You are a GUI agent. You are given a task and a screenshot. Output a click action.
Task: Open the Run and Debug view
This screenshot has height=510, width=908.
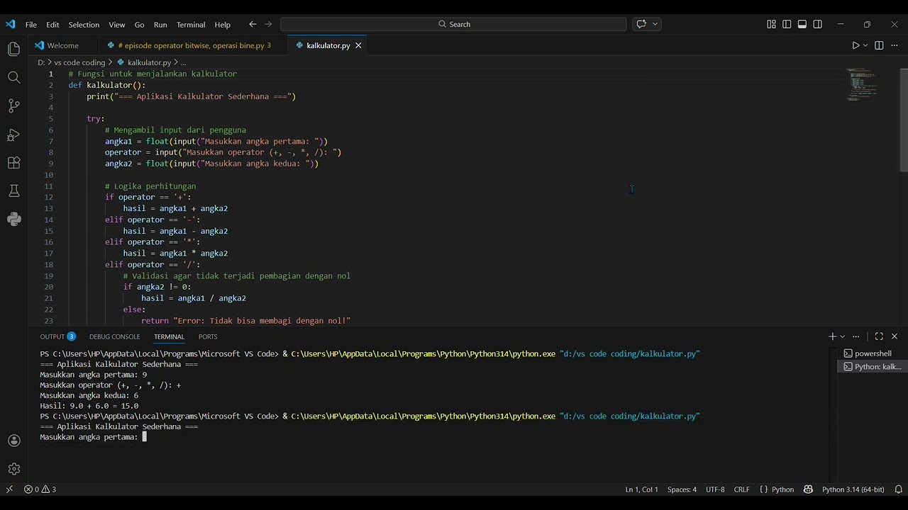(x=13, y=134)
